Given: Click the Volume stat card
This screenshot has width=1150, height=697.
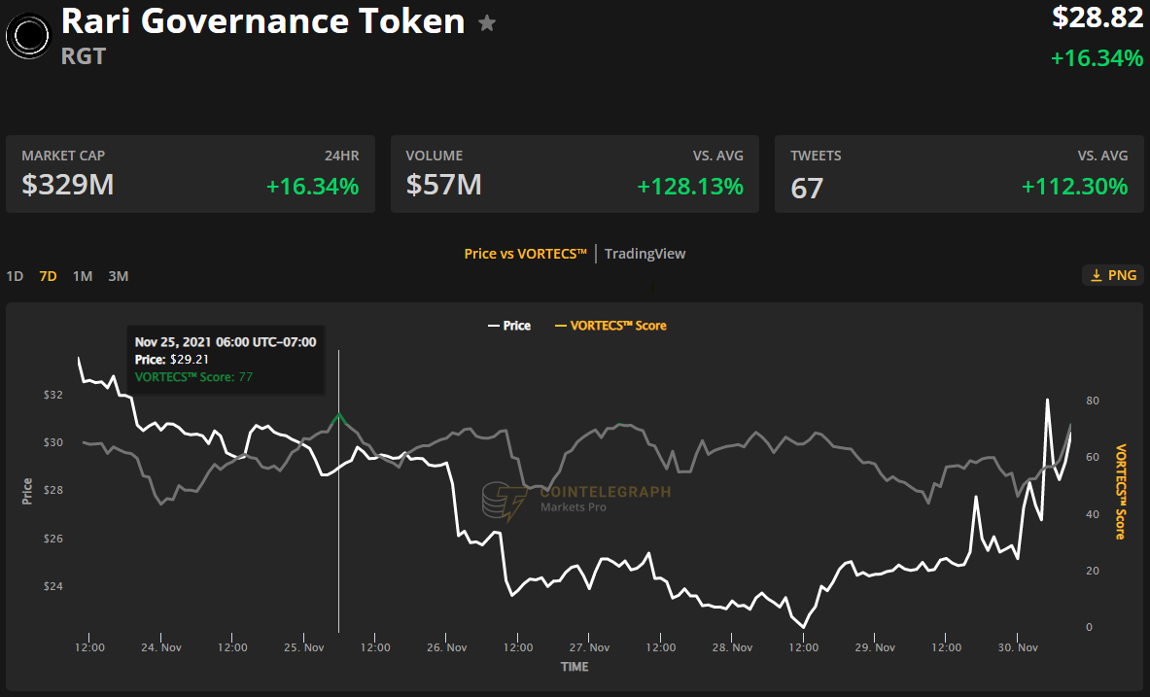Looking at the screenshot, I should tap(575, 174).
